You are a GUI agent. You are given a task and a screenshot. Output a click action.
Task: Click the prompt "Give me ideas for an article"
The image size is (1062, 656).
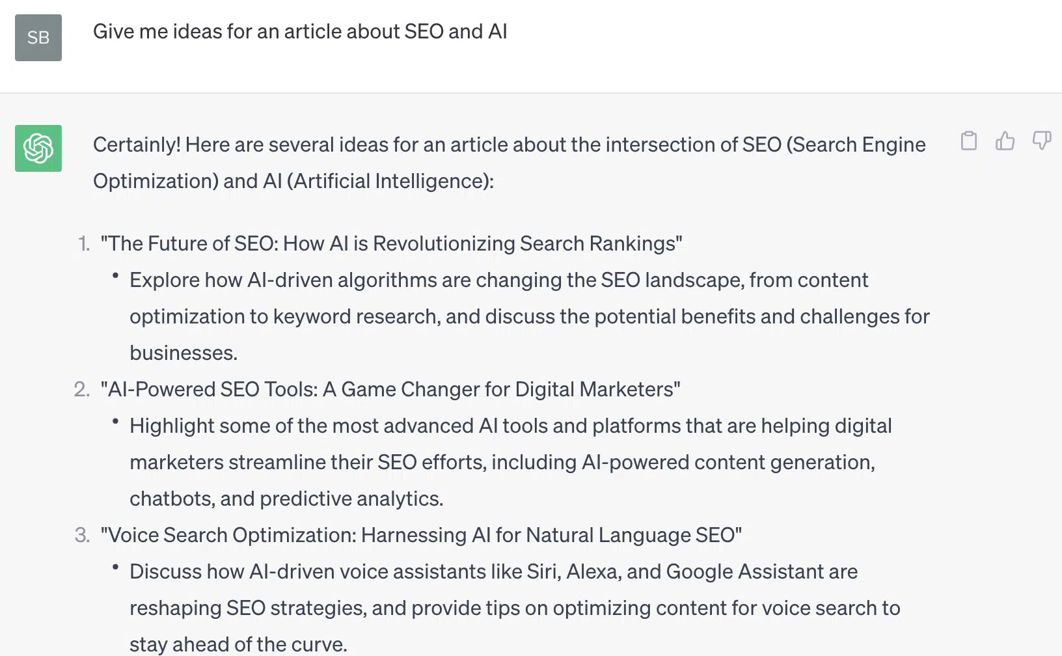pyautogui.click(x=300, y=31)
